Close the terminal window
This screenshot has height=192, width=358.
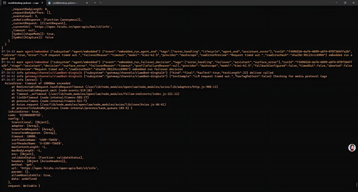[353, 3]
